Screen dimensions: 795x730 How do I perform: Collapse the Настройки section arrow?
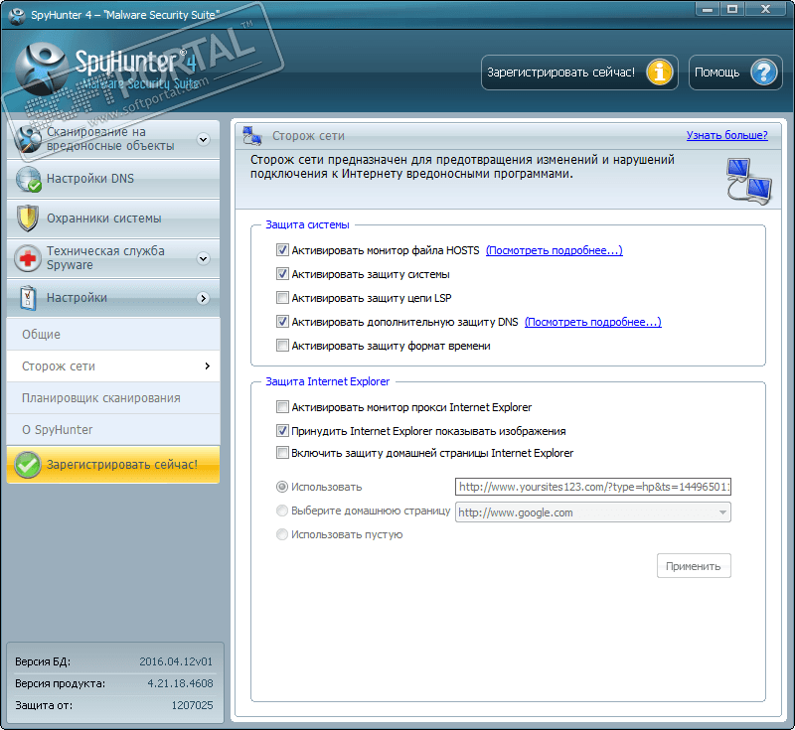coord(204,298)
